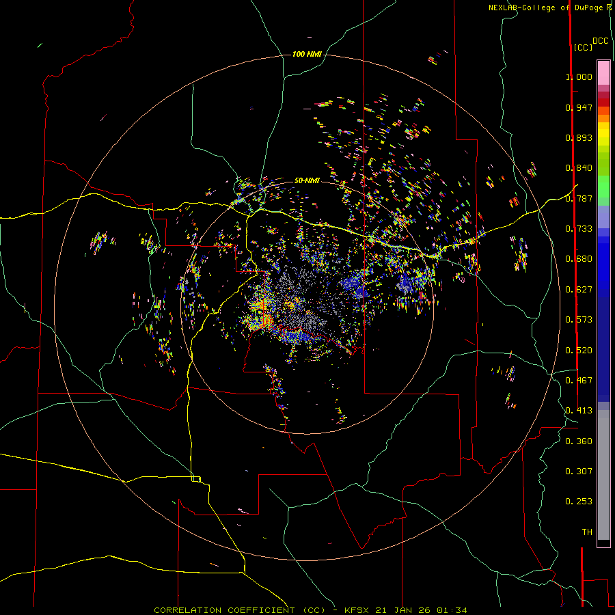The height and width of the screenshot is (615, 615).
Task: Click the CORRELATION COEFFICIENT (CC) caption text
Action: 240,610
